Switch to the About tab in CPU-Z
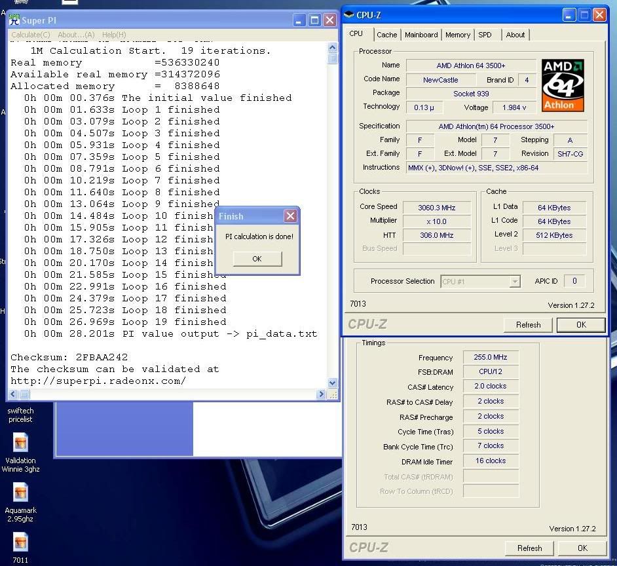Screen dimensions: 617x566 pos(515,35)
